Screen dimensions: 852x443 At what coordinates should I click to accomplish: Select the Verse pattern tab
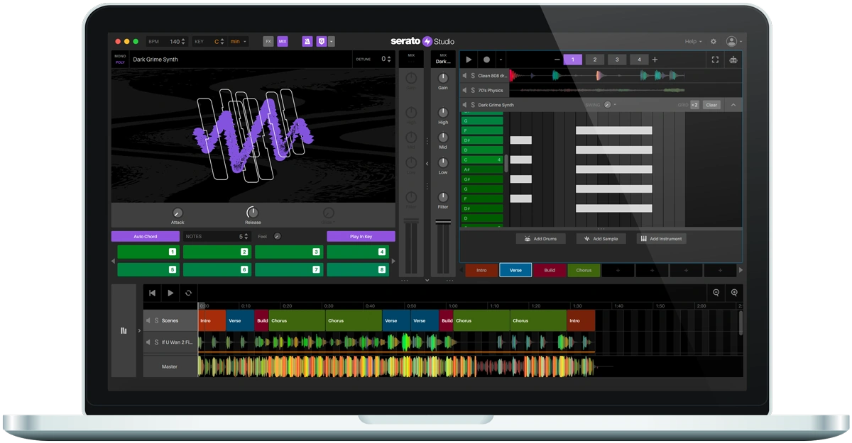[x=515, y=270]
